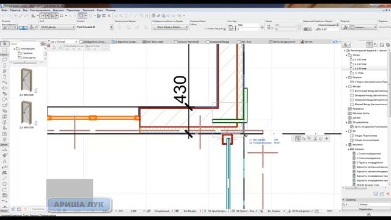391x220 pixels.
Task: Expand element settings arrow beside 'Руст Угловой 20'
Action: coord(111,27)
